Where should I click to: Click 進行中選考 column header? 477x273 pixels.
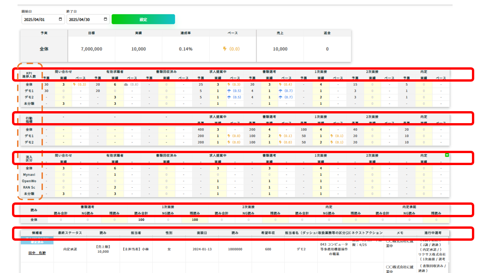click(x=433, y=233)
